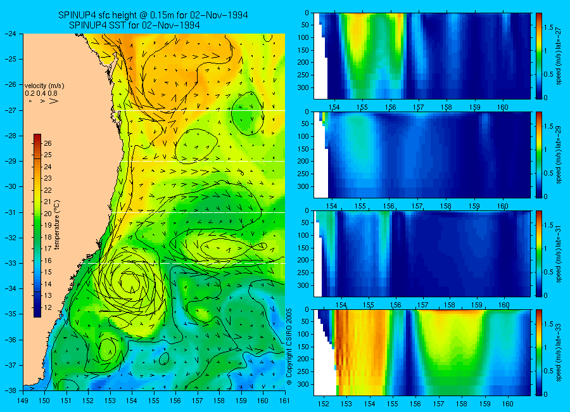Click the lat=-27 speed section plot

[422, 56]
